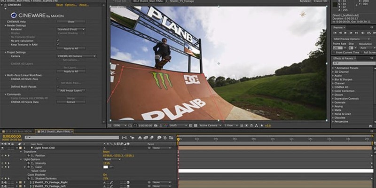Click the Effects & Presets search field
The height and width of the screenshot is (188, 376).
354,63
